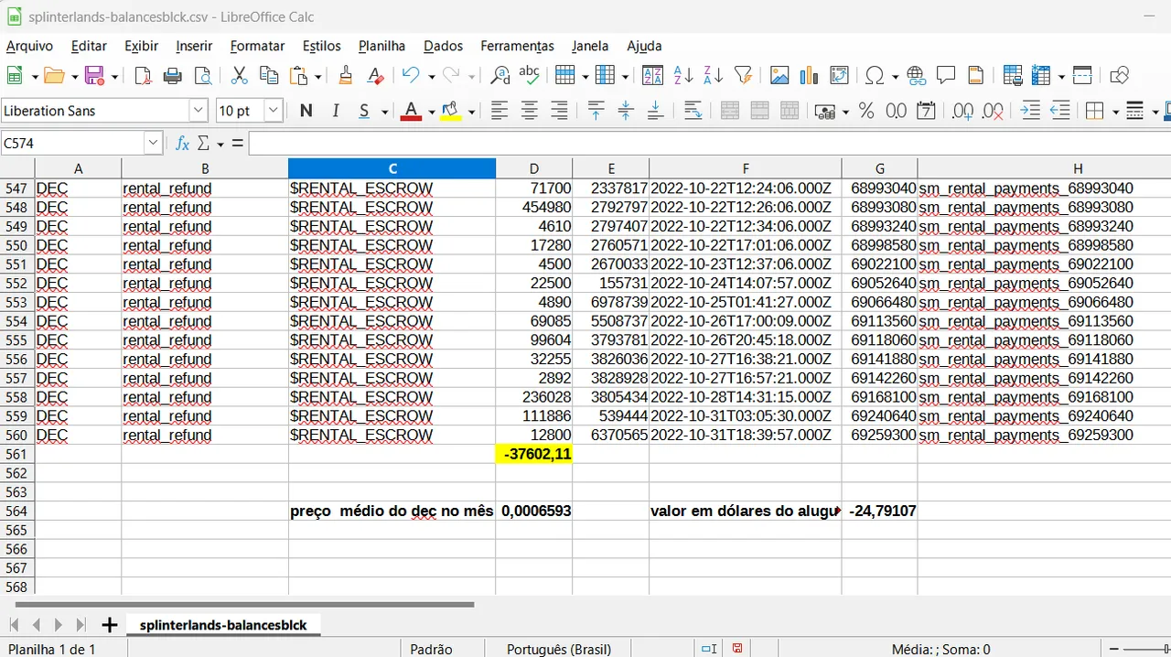
Task: Insert an image
Action: tap(779, 76)
